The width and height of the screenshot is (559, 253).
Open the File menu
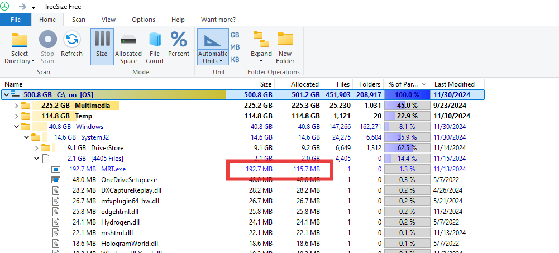[x=16, y=20]
